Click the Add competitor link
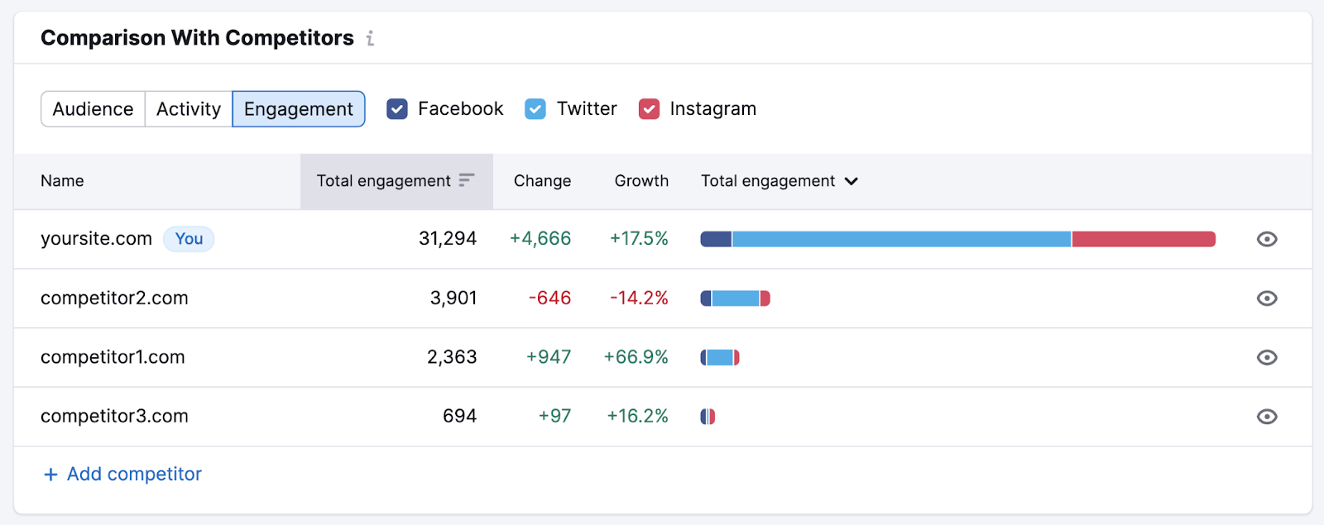The height and width of the screenshot is (525, 1324). [133, 474]
